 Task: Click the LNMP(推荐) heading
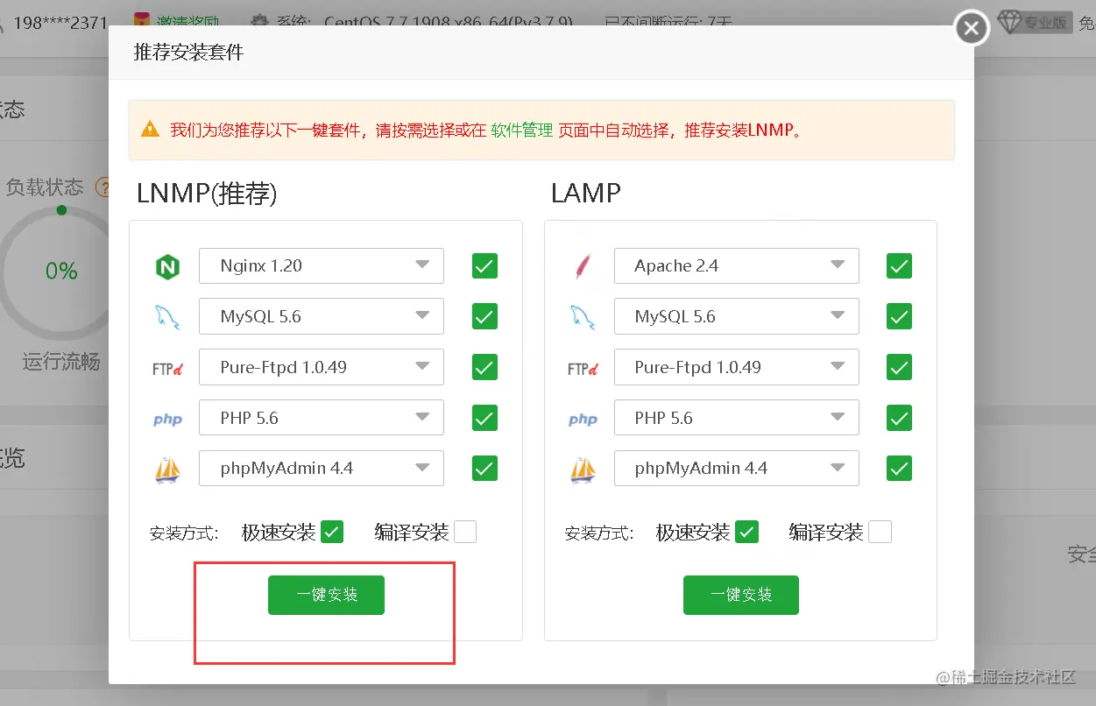click(207, 194)
